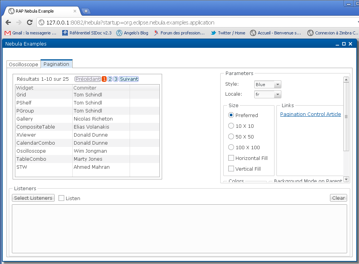Image resolution: width=359 pixels, height=264 pixels.
Task: Close the RAP Nebula Example browser tab
Action: tap(75, 11)
